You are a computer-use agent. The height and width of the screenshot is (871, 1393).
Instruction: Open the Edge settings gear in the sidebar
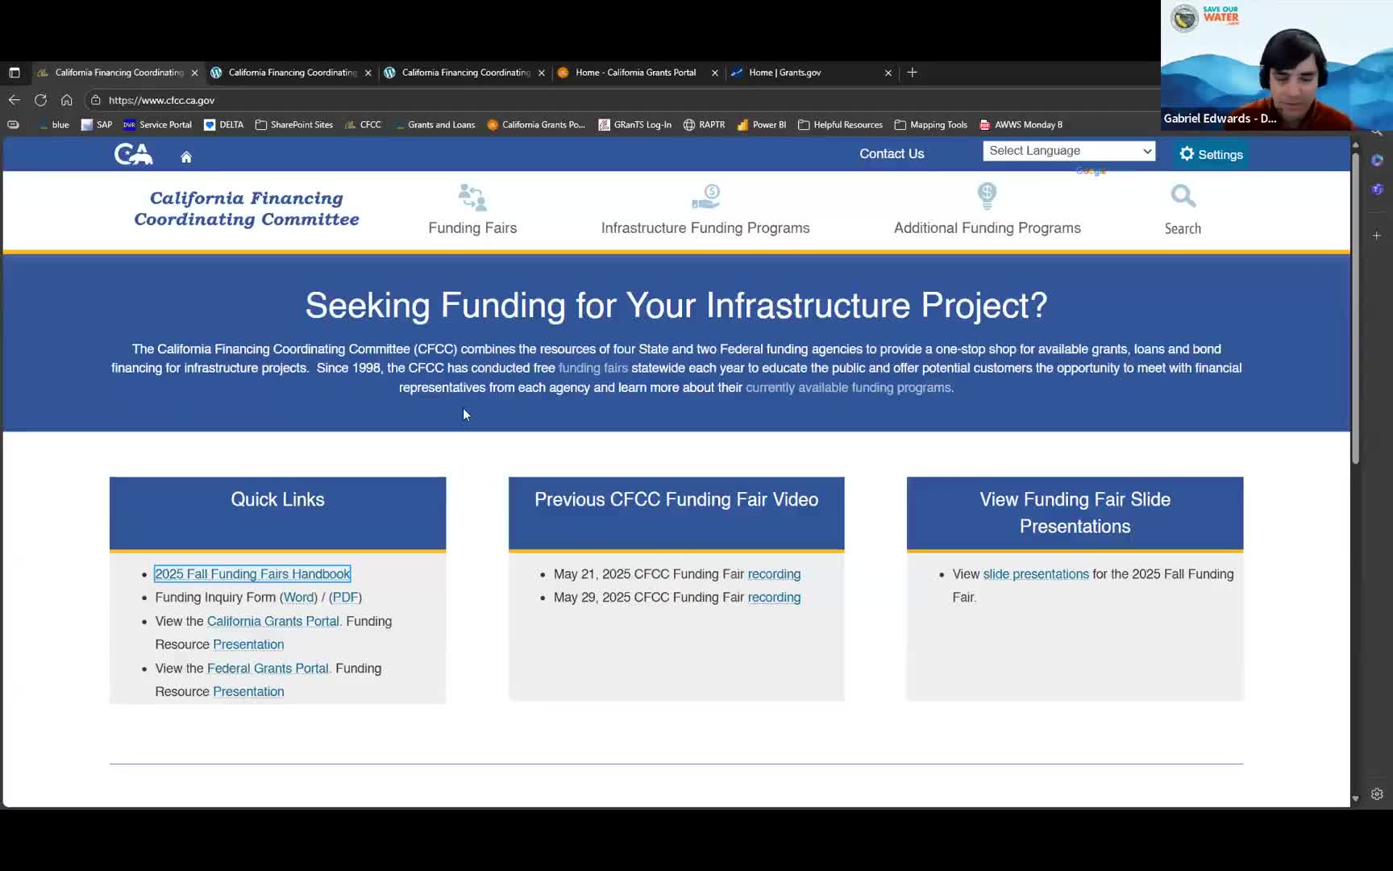click(x=1378, y=794)
